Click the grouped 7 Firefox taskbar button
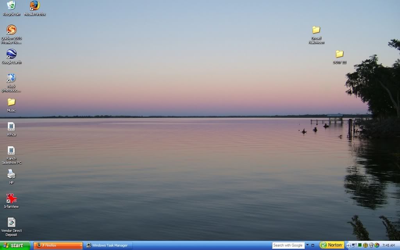 (x=57, y=245)
